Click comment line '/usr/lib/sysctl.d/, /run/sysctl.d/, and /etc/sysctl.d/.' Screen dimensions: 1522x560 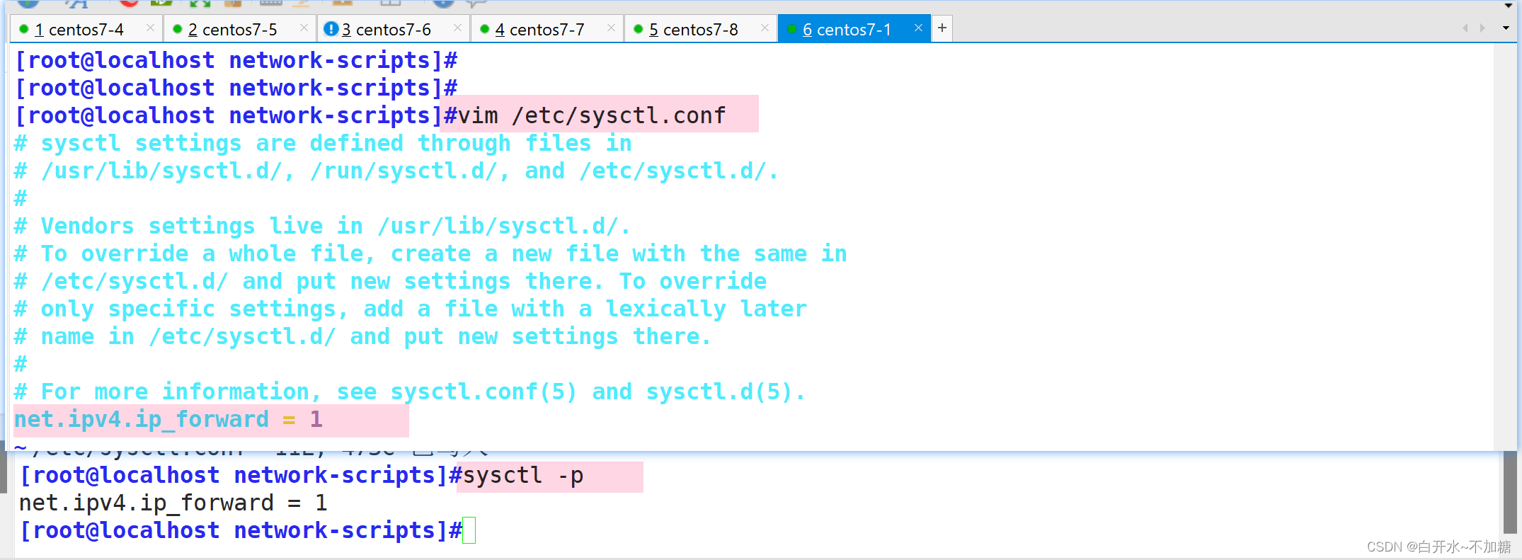(396, 171)
